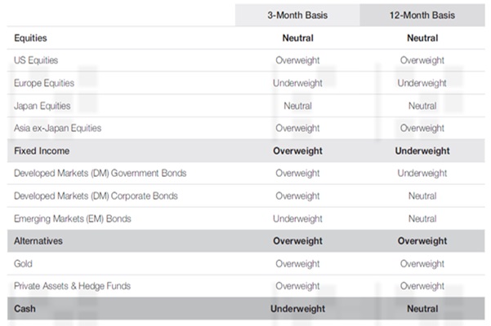
Task: Click the Cash section header
Action: pos(25,309)
